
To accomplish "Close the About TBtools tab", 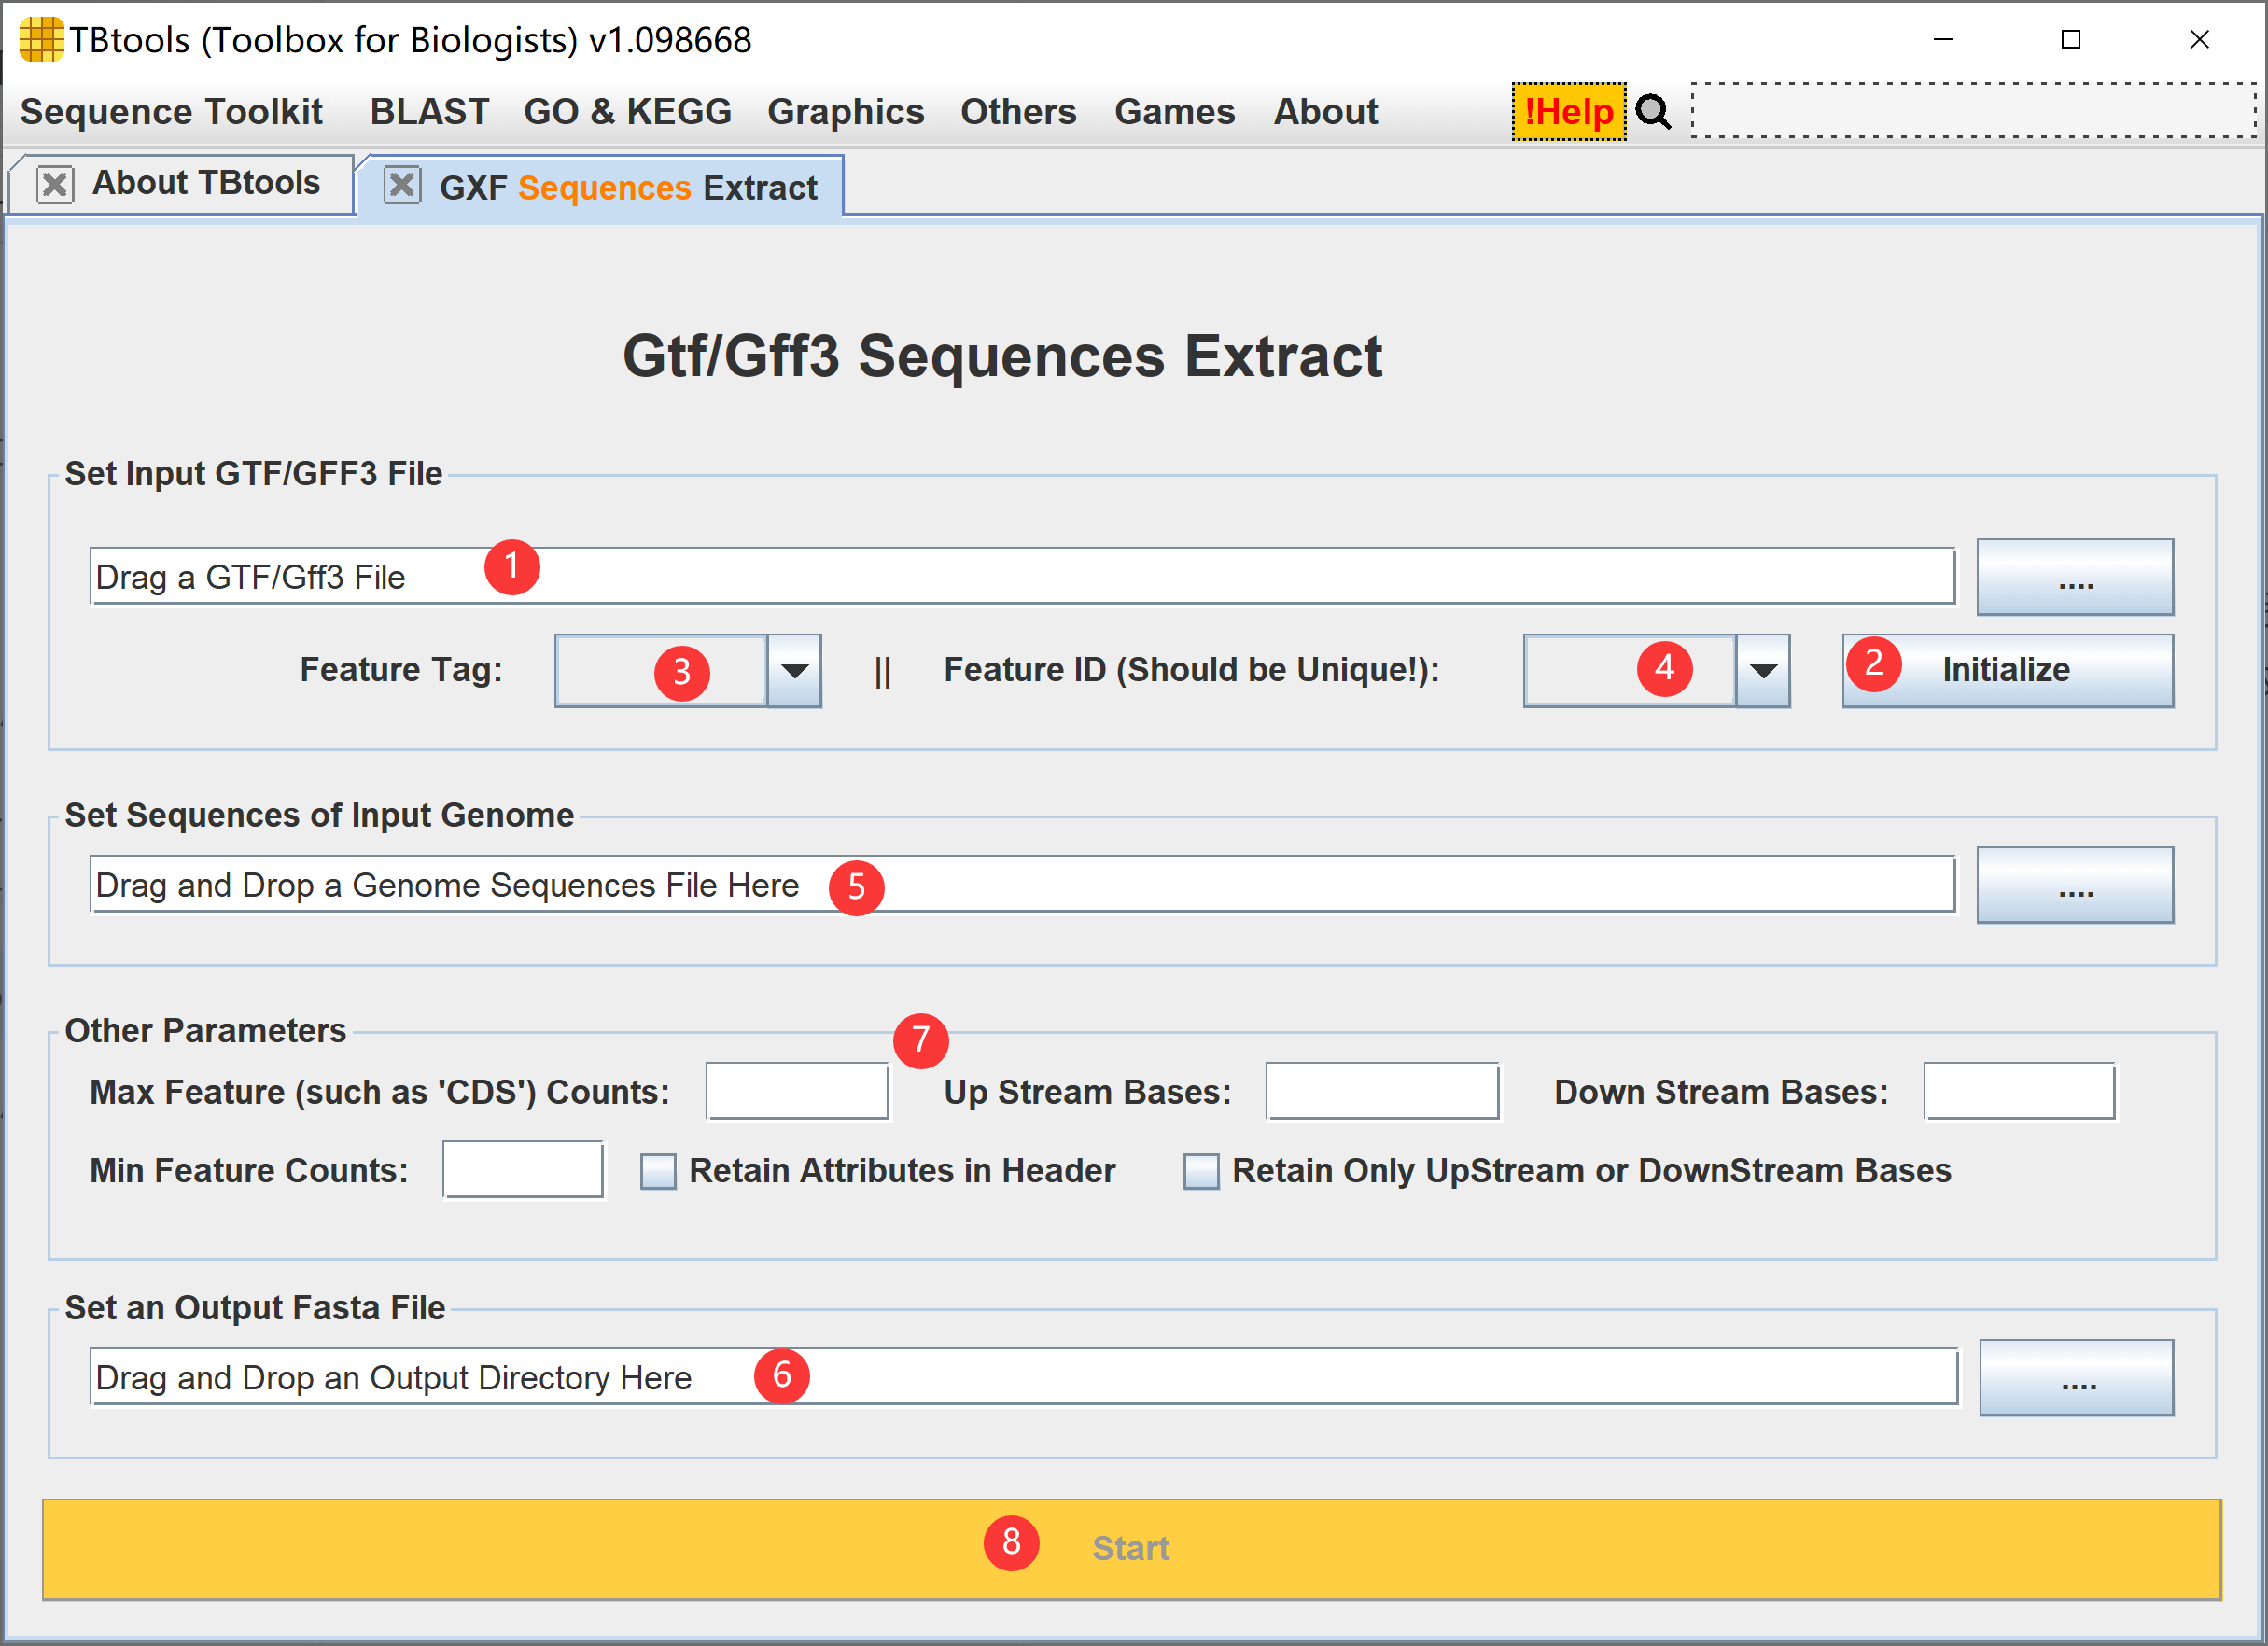I will click(x=55, y=184).
